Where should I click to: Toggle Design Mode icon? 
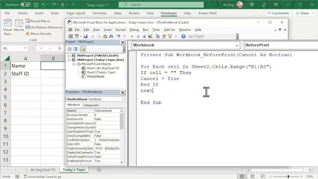click(x=150, y=36)
